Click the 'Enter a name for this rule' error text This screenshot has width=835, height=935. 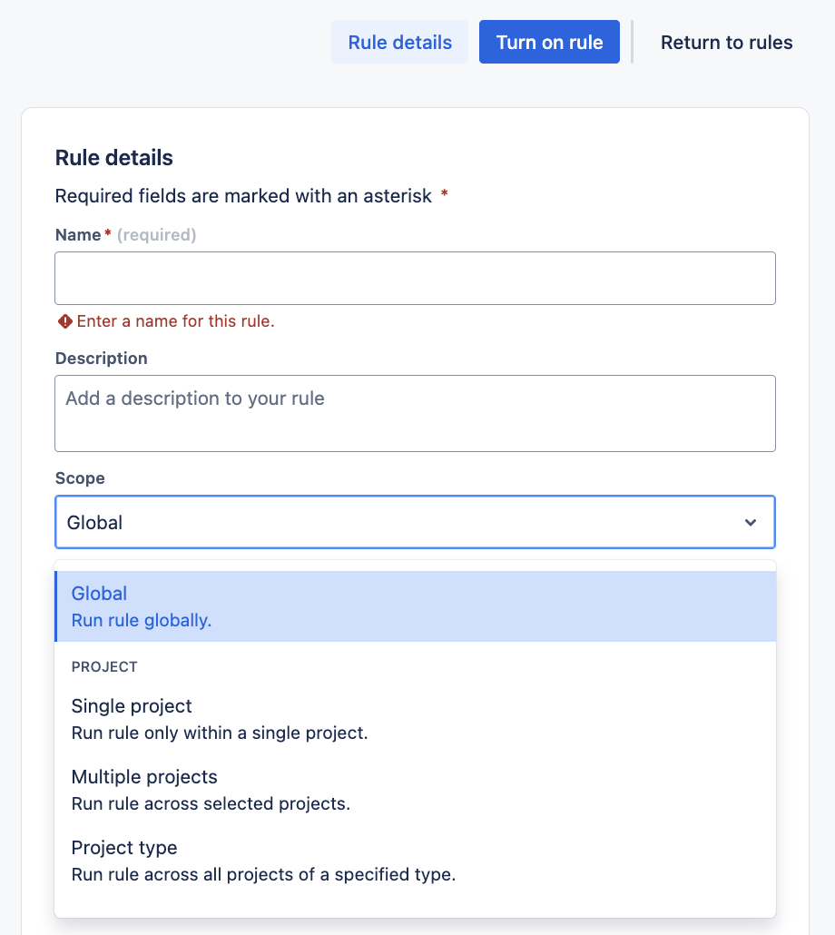[x=175, y=321]
